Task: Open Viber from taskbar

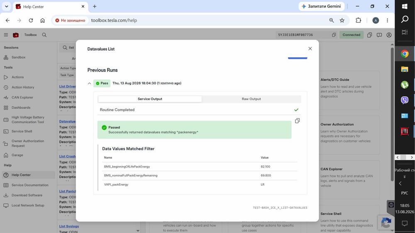Action: 405,100
